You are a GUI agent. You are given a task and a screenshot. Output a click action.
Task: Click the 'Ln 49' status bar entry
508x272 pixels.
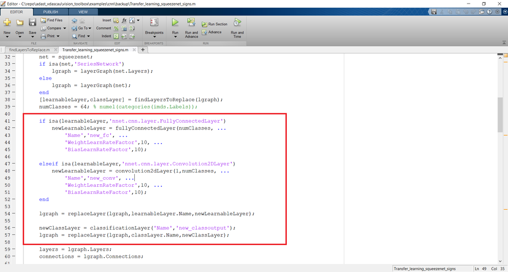point(481,269)
